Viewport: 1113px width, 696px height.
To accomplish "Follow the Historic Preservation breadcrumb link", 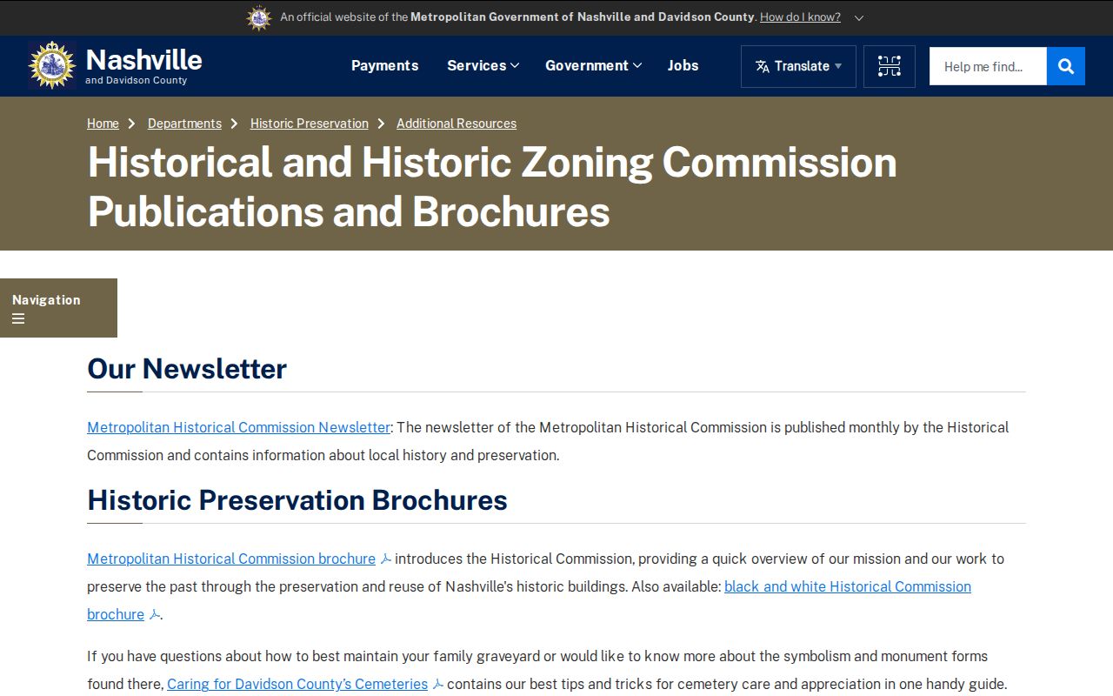I will (310, 124).
